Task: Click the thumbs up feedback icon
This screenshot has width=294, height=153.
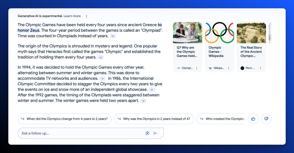Action: pos(253,119)
